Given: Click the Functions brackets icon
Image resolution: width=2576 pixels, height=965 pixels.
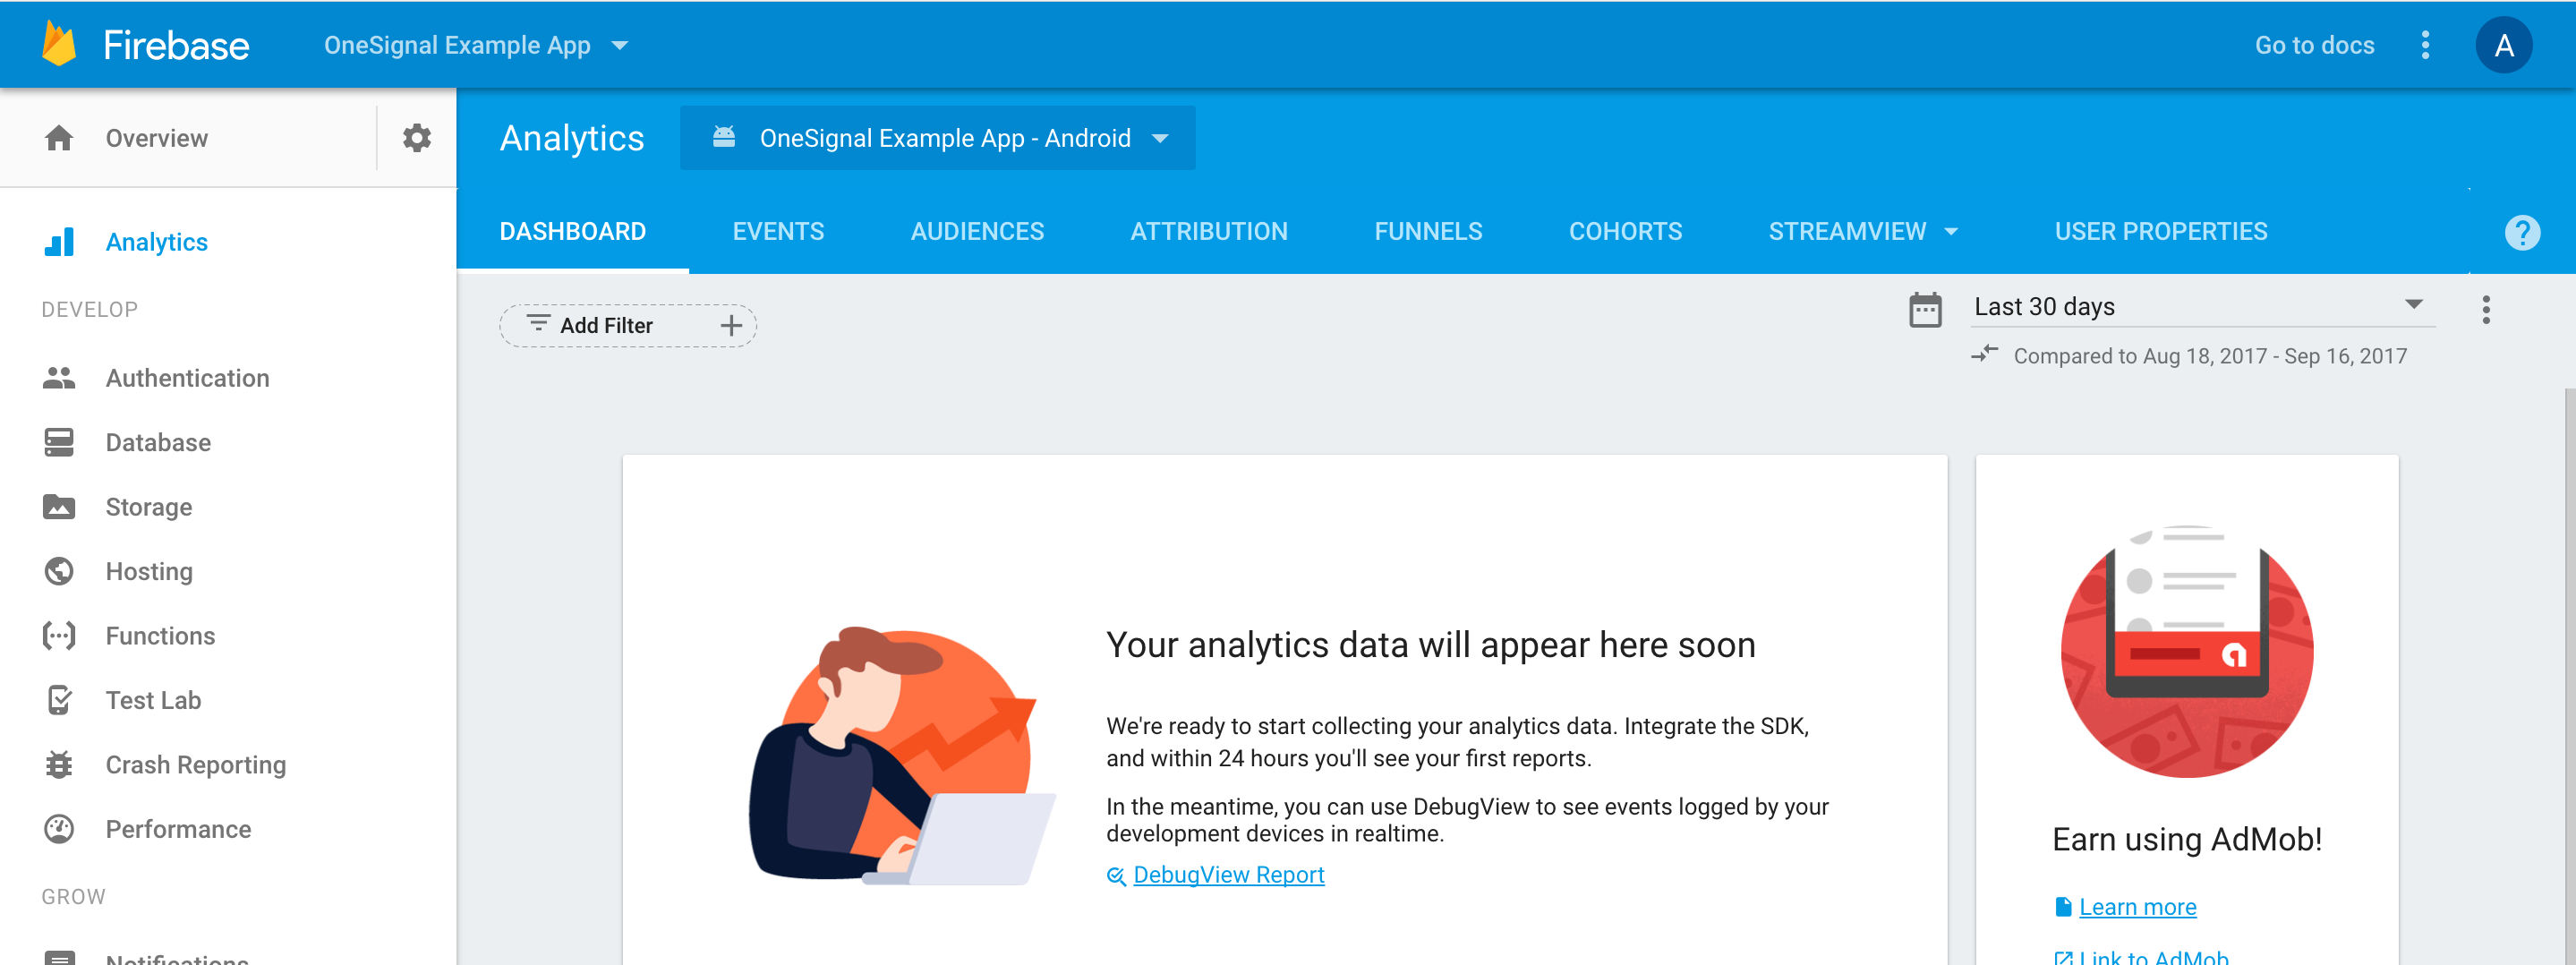Looking at the screenshot, I should point(59,636).
